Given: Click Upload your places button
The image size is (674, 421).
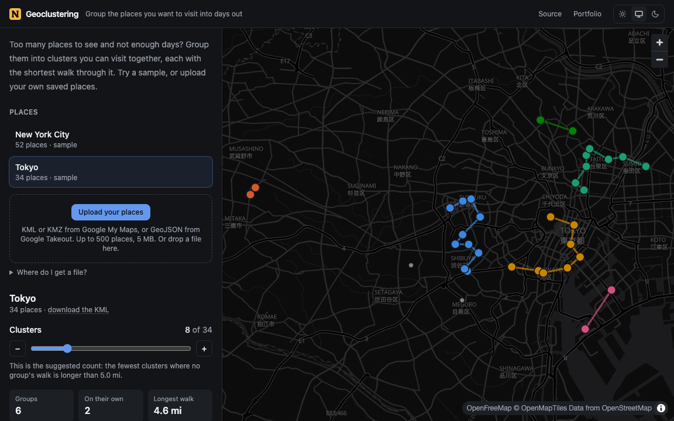Looking at the screenshot, I should [x=111, y=212].
